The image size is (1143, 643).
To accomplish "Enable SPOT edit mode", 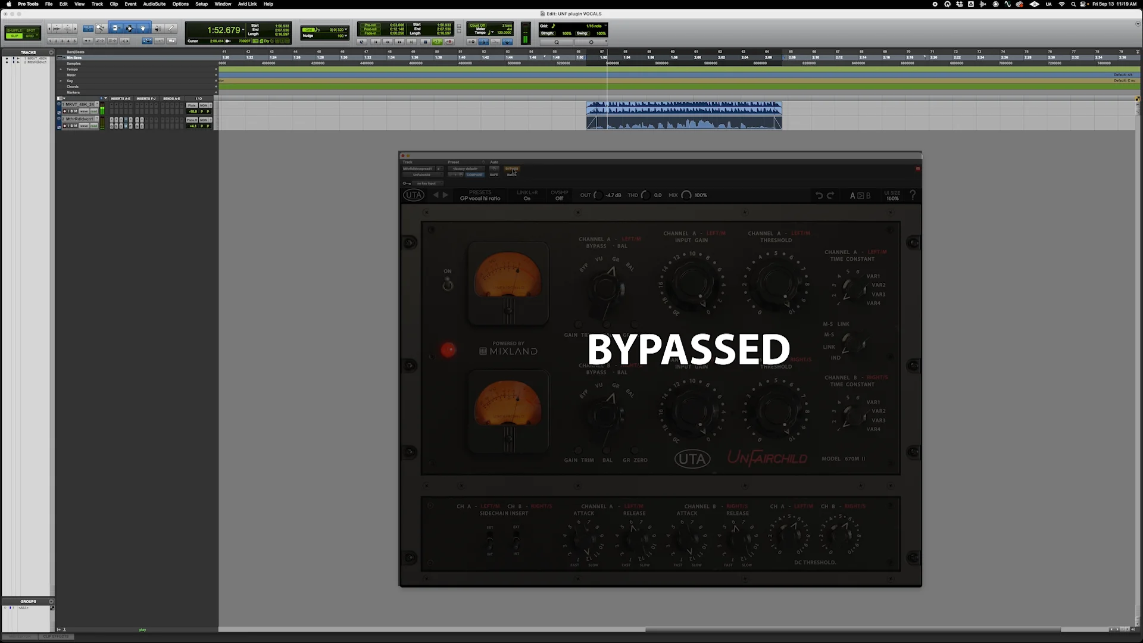I will coord(30,30).
